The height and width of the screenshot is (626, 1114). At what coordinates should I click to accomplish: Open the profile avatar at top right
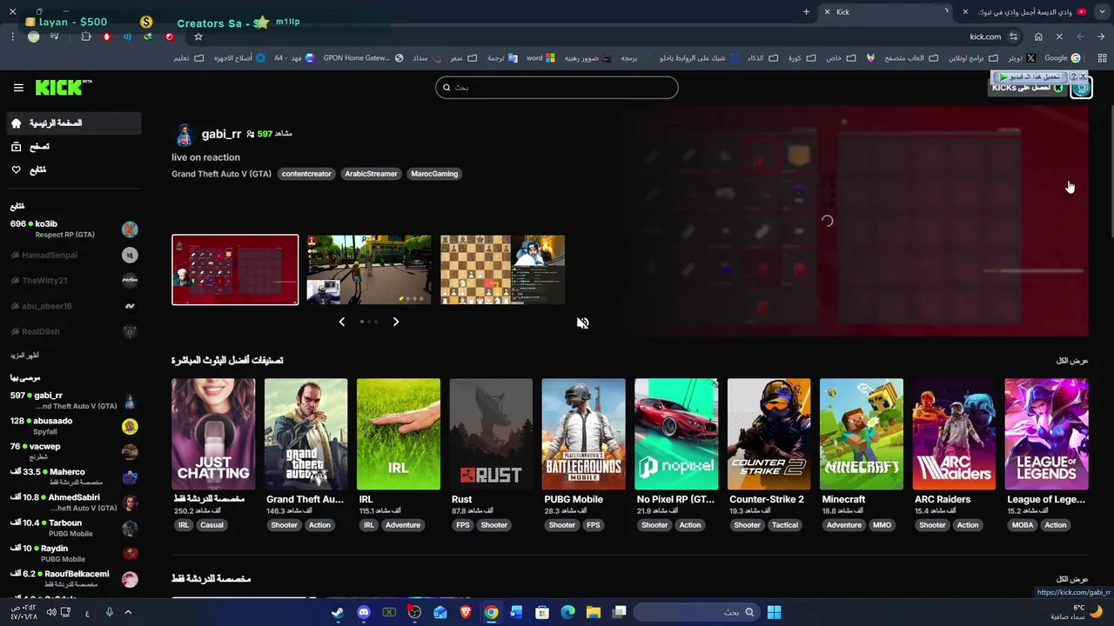[1081, 87]
